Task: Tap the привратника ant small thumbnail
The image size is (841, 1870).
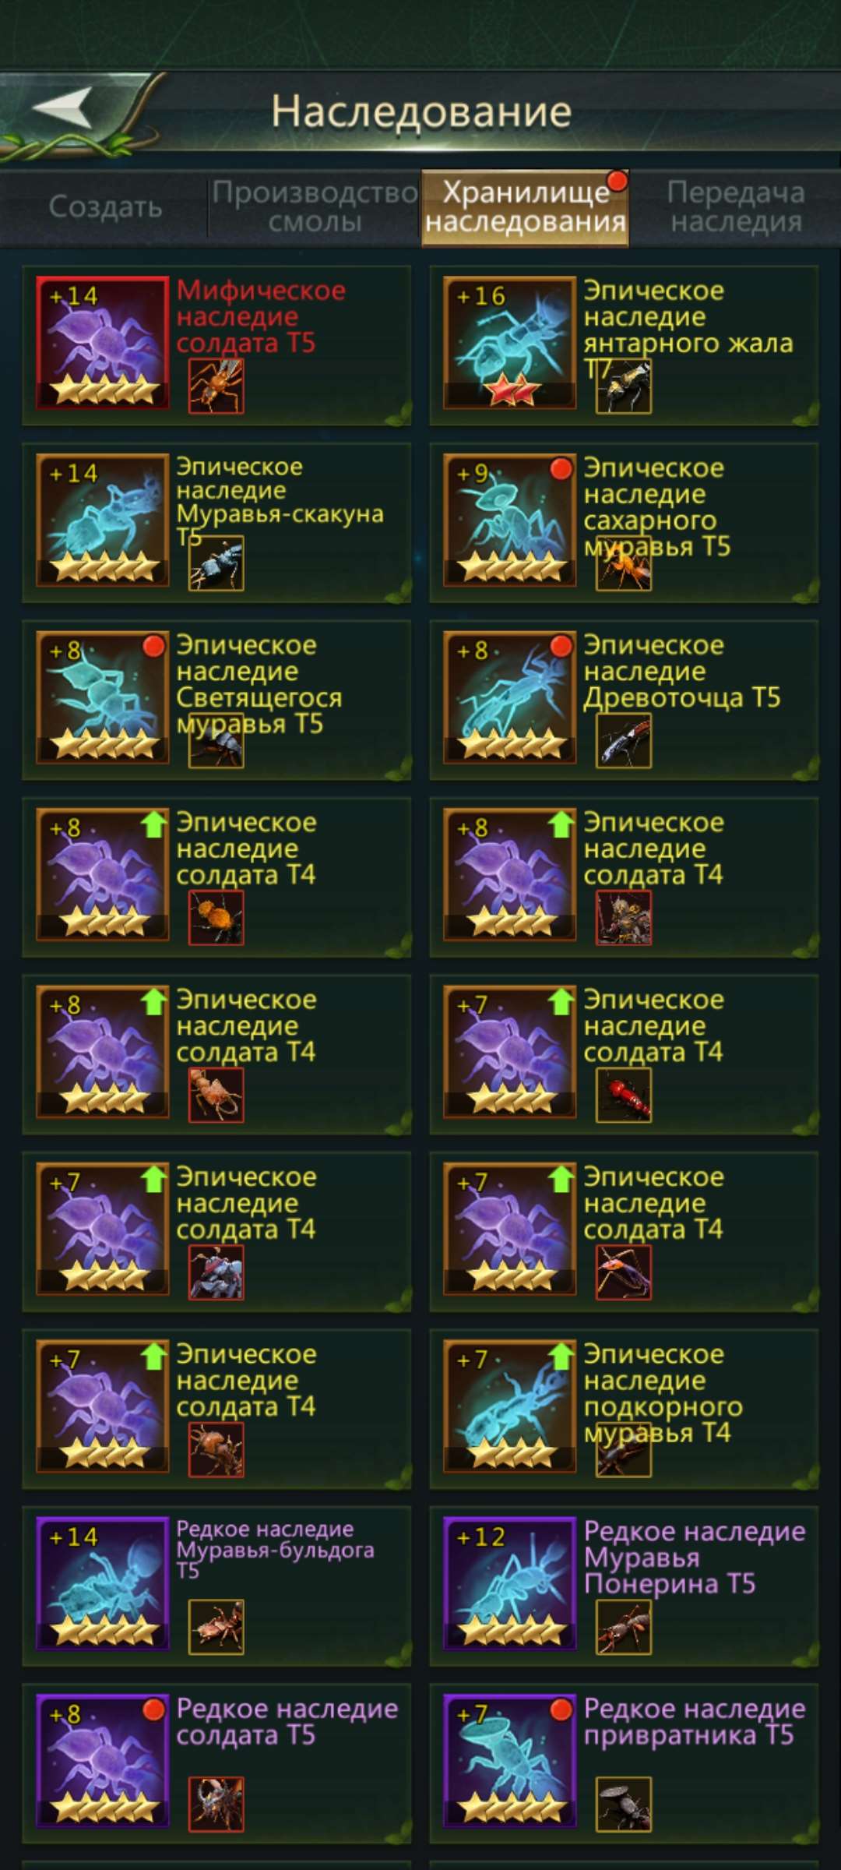Action: [624, 1805]
